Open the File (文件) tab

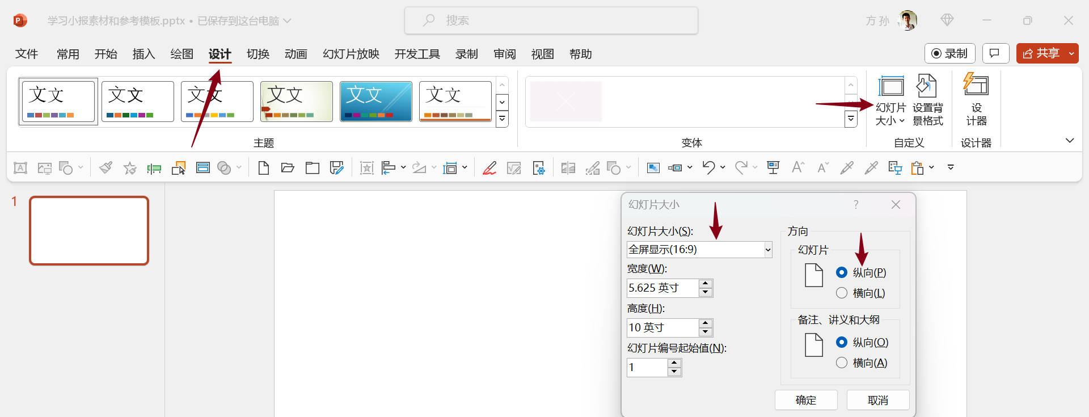coord(27,54)
